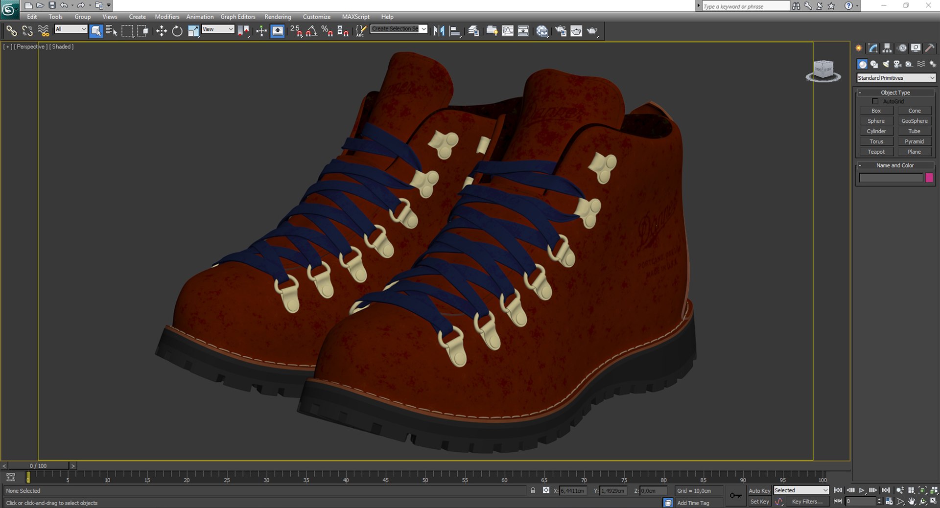Pick the Select and Scale tool
Screen dimensions: 940x508
(193, 31)
